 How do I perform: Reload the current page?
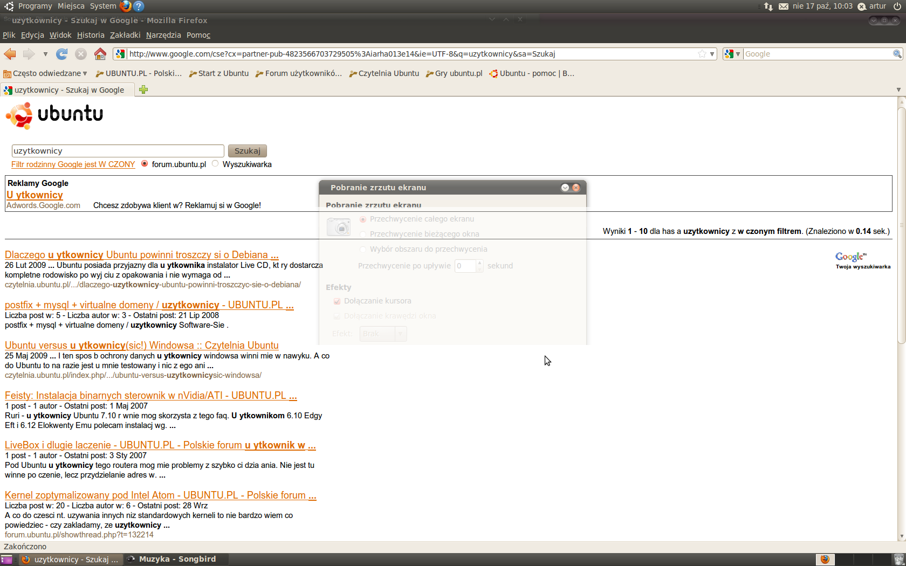[x=62, y=54]
